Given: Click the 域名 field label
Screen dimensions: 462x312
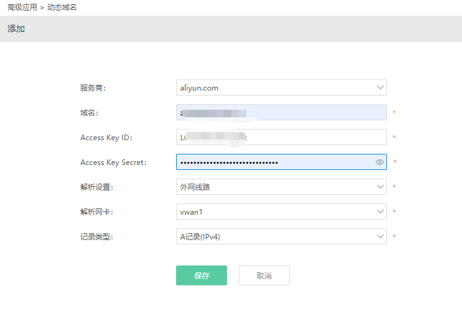Looking at the screenshot, I should [89, 113].
